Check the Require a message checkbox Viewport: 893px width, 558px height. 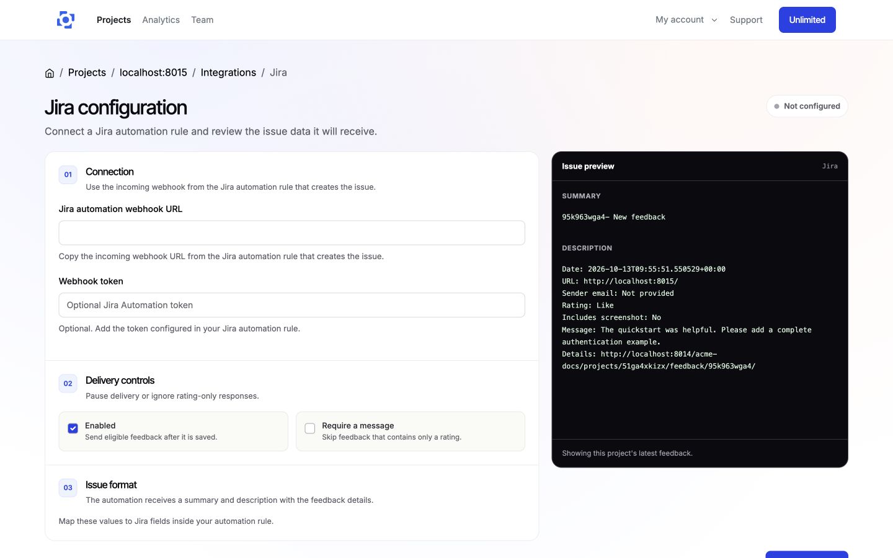tap(310, 428)
